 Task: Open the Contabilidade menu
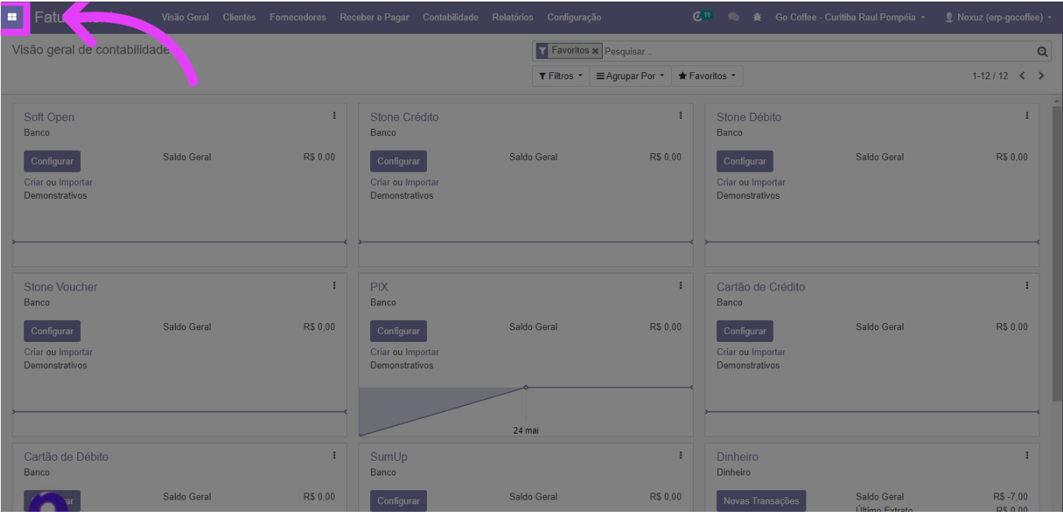tap(450, 17)
